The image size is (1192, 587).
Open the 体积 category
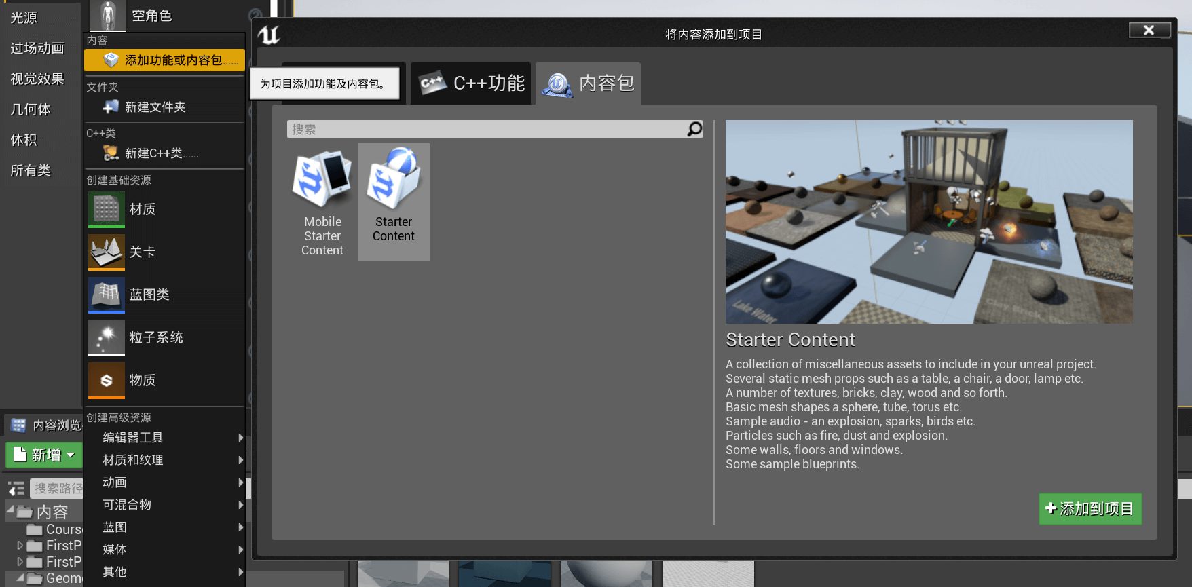coord(24,140)
